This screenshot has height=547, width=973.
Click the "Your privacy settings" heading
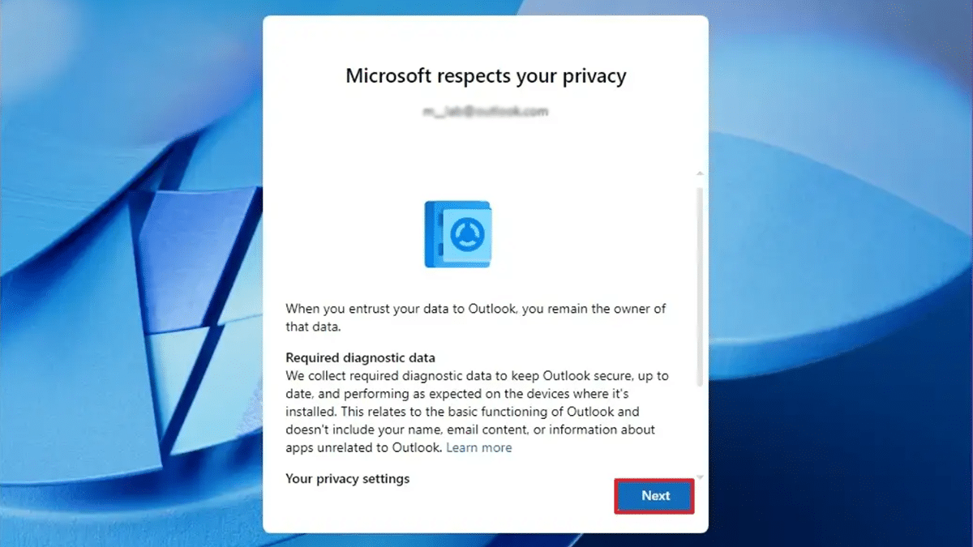347,478
